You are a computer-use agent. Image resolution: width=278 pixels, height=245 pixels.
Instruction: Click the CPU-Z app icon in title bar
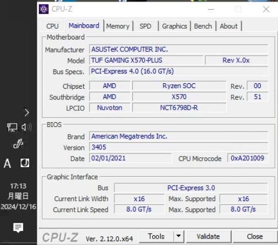point(44,9)
